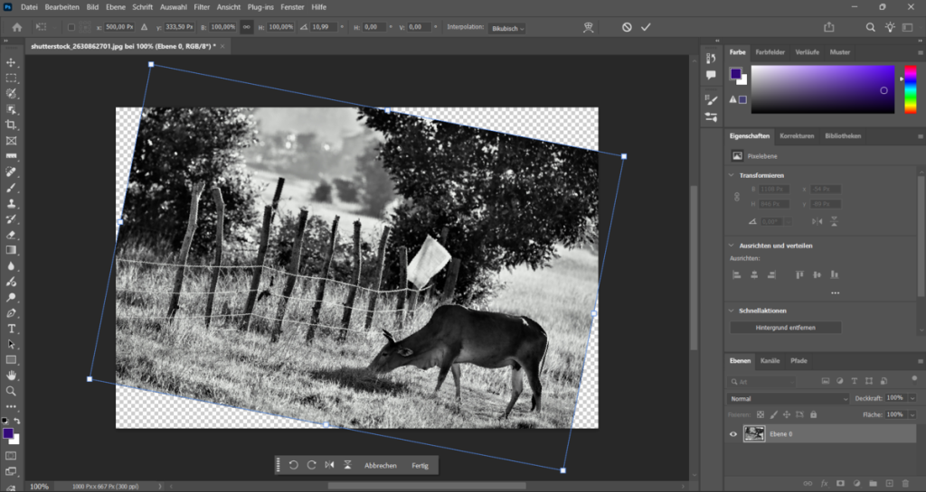Screen dimensions: 926x492
Task: Click the Abbrechen button in the floating bar
Action: [x=381, y=466]
